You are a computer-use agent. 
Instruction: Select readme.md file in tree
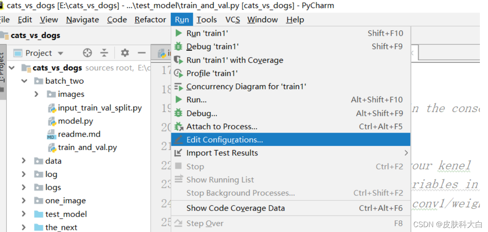click(79, 134)
